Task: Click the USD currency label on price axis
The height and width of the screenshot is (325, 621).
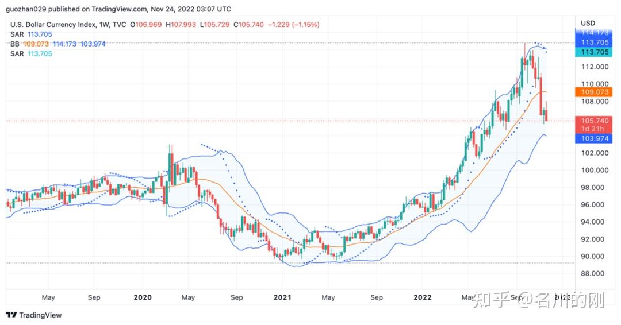Action: pyautogui.click(x=588, y=23)
